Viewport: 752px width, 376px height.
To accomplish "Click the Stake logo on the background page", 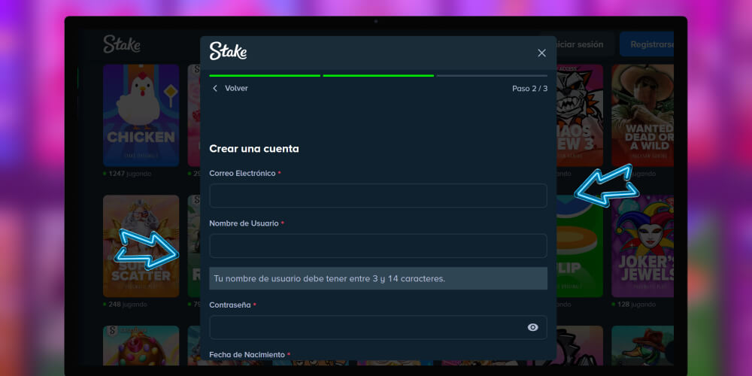I will click(122, 44).
